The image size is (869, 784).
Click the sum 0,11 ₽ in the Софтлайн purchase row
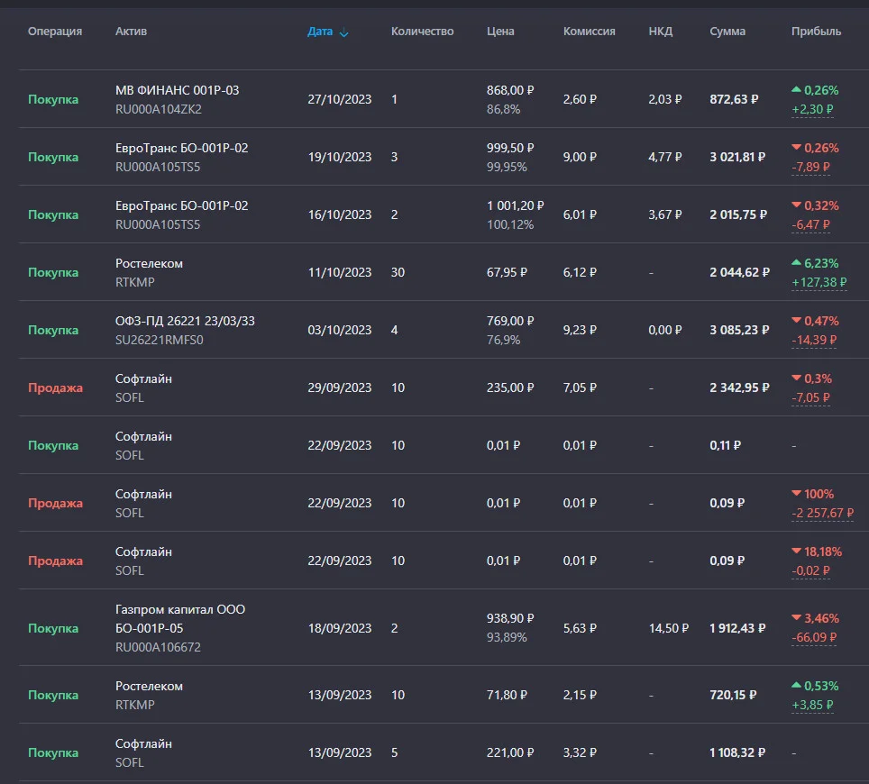point(725,445)
